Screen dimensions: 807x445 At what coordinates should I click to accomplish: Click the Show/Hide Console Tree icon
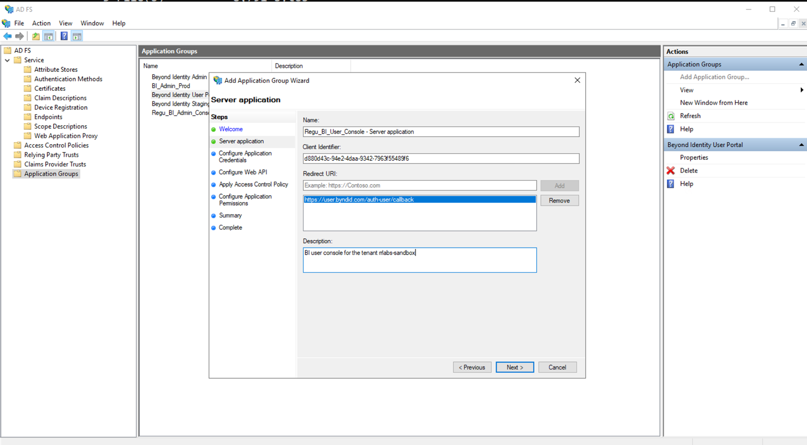pyautogui.click(x=49, y=36)
